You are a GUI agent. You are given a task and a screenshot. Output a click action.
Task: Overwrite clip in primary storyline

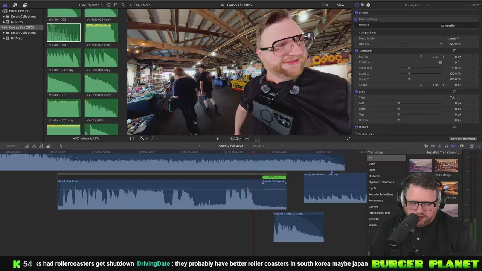click(x=49, y=146)
